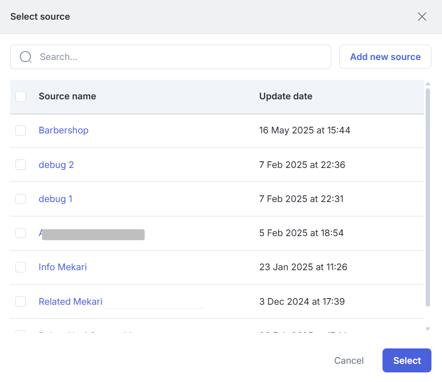Image resolution: width=442 pixels, height=382 pixels.
Task: Confirm with the Select button
Action: (406, 360)
